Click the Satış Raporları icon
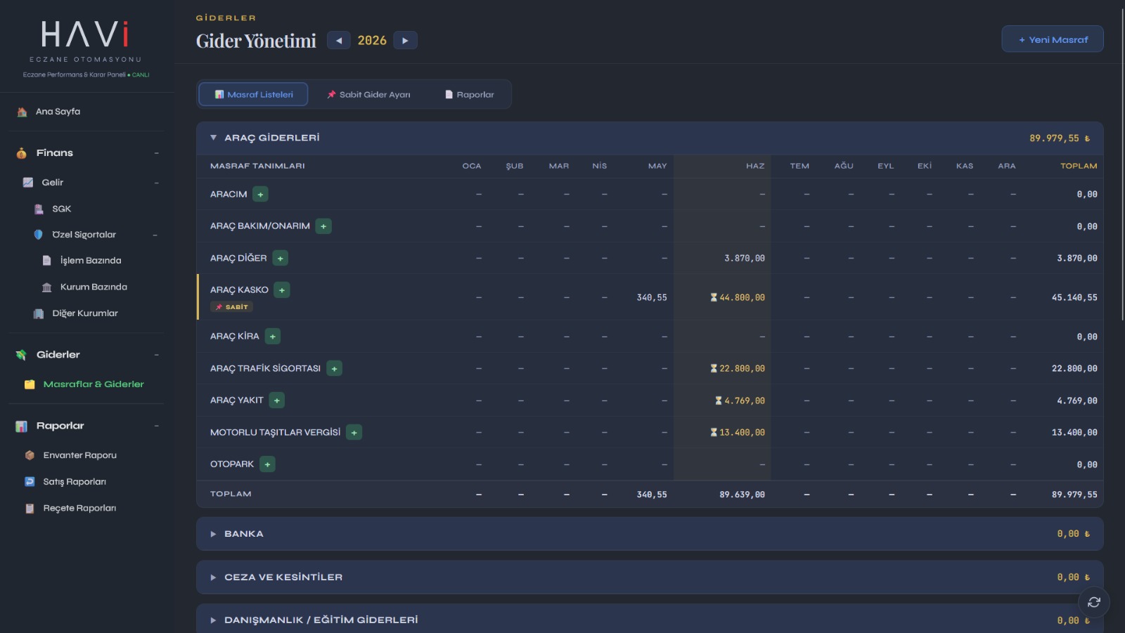Viewport: 1125px width, 633px height. 30,482
